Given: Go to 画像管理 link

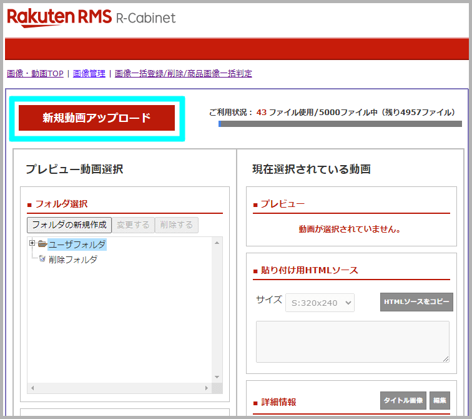Looking at the screenshot, I should tap(89, 74).
